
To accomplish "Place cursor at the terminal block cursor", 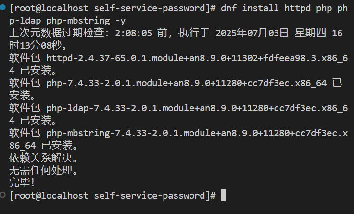I will 223,195.
